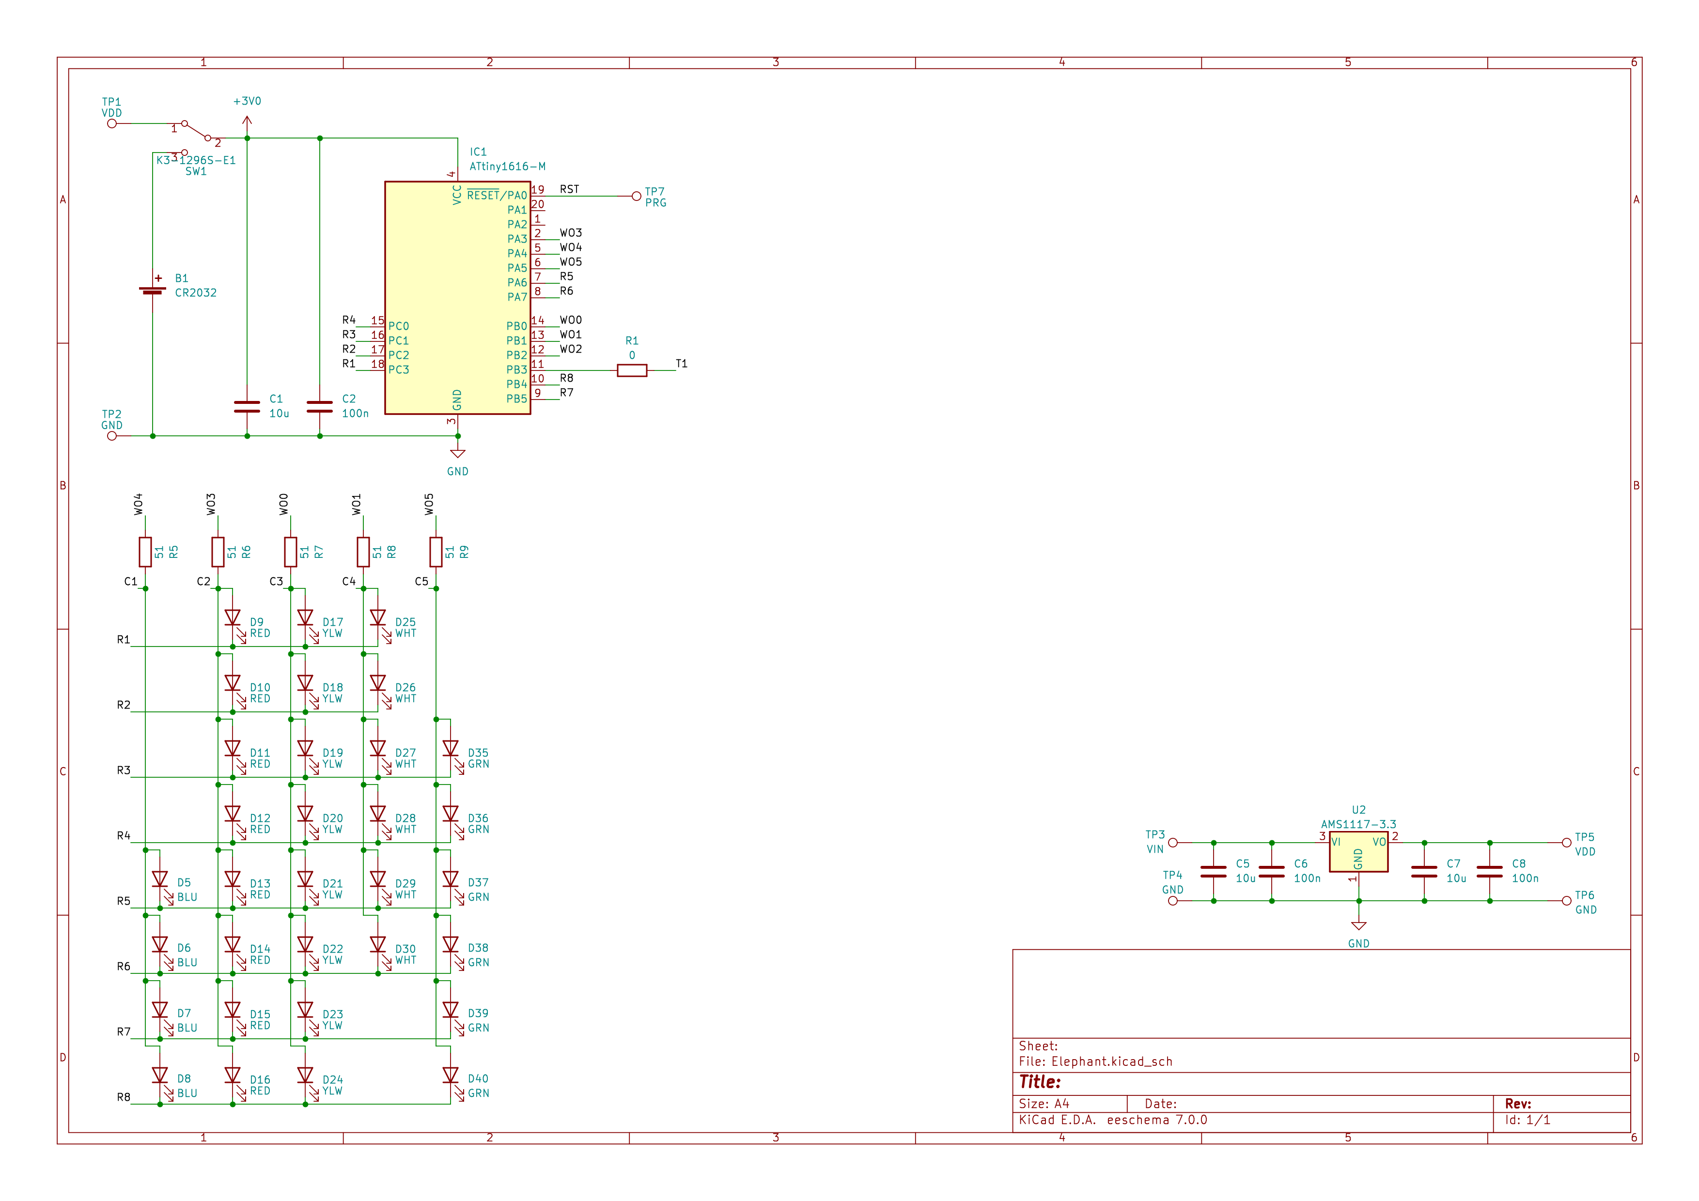The image size is (1699, 1201).
Task: Click the C8 100n capacitor near TP5
Action: click(1489, 871)
